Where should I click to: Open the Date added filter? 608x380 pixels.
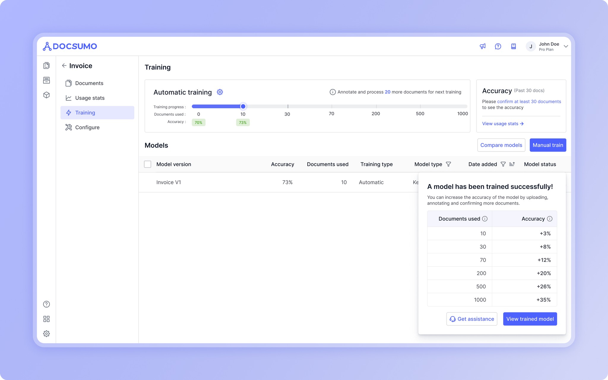point(503,164)
